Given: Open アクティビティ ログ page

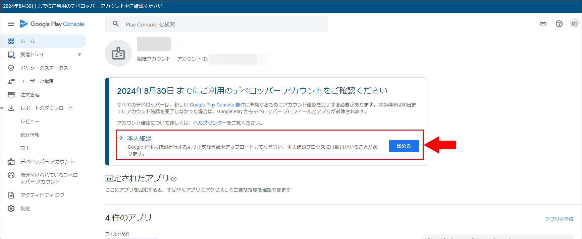Looking at the screenshot, I should pyautogui.click(x=43, y=195).
